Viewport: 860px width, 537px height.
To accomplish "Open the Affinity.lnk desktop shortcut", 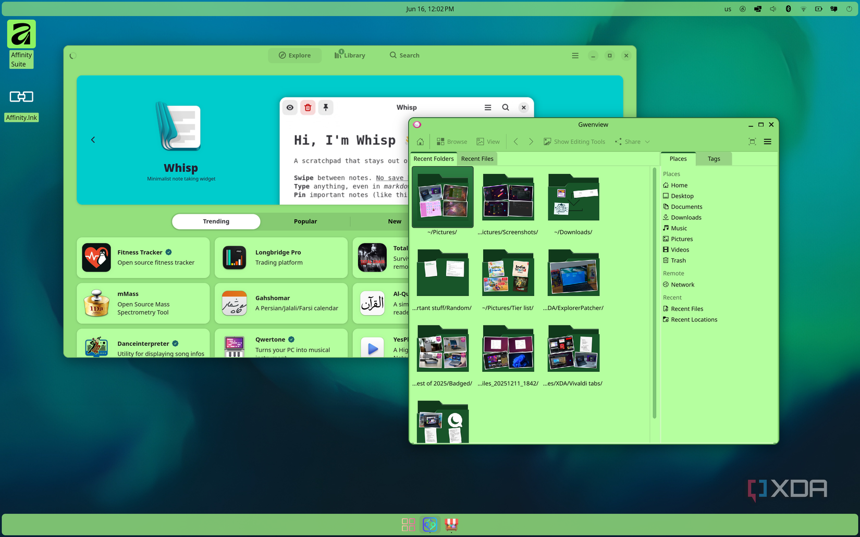I will 21,105.
